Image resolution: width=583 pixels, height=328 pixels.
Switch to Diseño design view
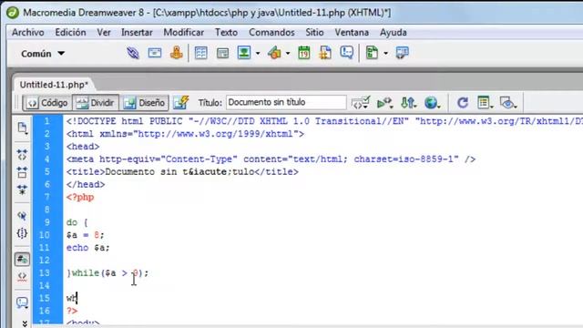144,103
